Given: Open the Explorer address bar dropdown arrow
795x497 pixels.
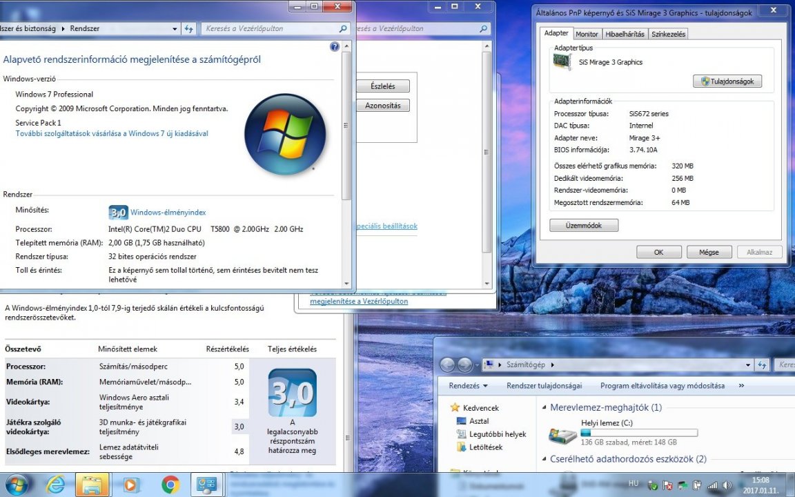Looking at the screenshot, I should pos(748,364).
